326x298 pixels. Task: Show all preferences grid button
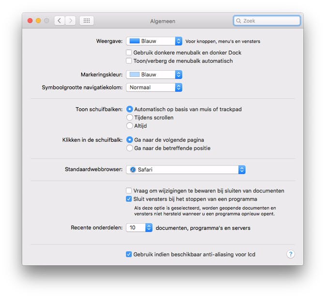tap(87, 21)
